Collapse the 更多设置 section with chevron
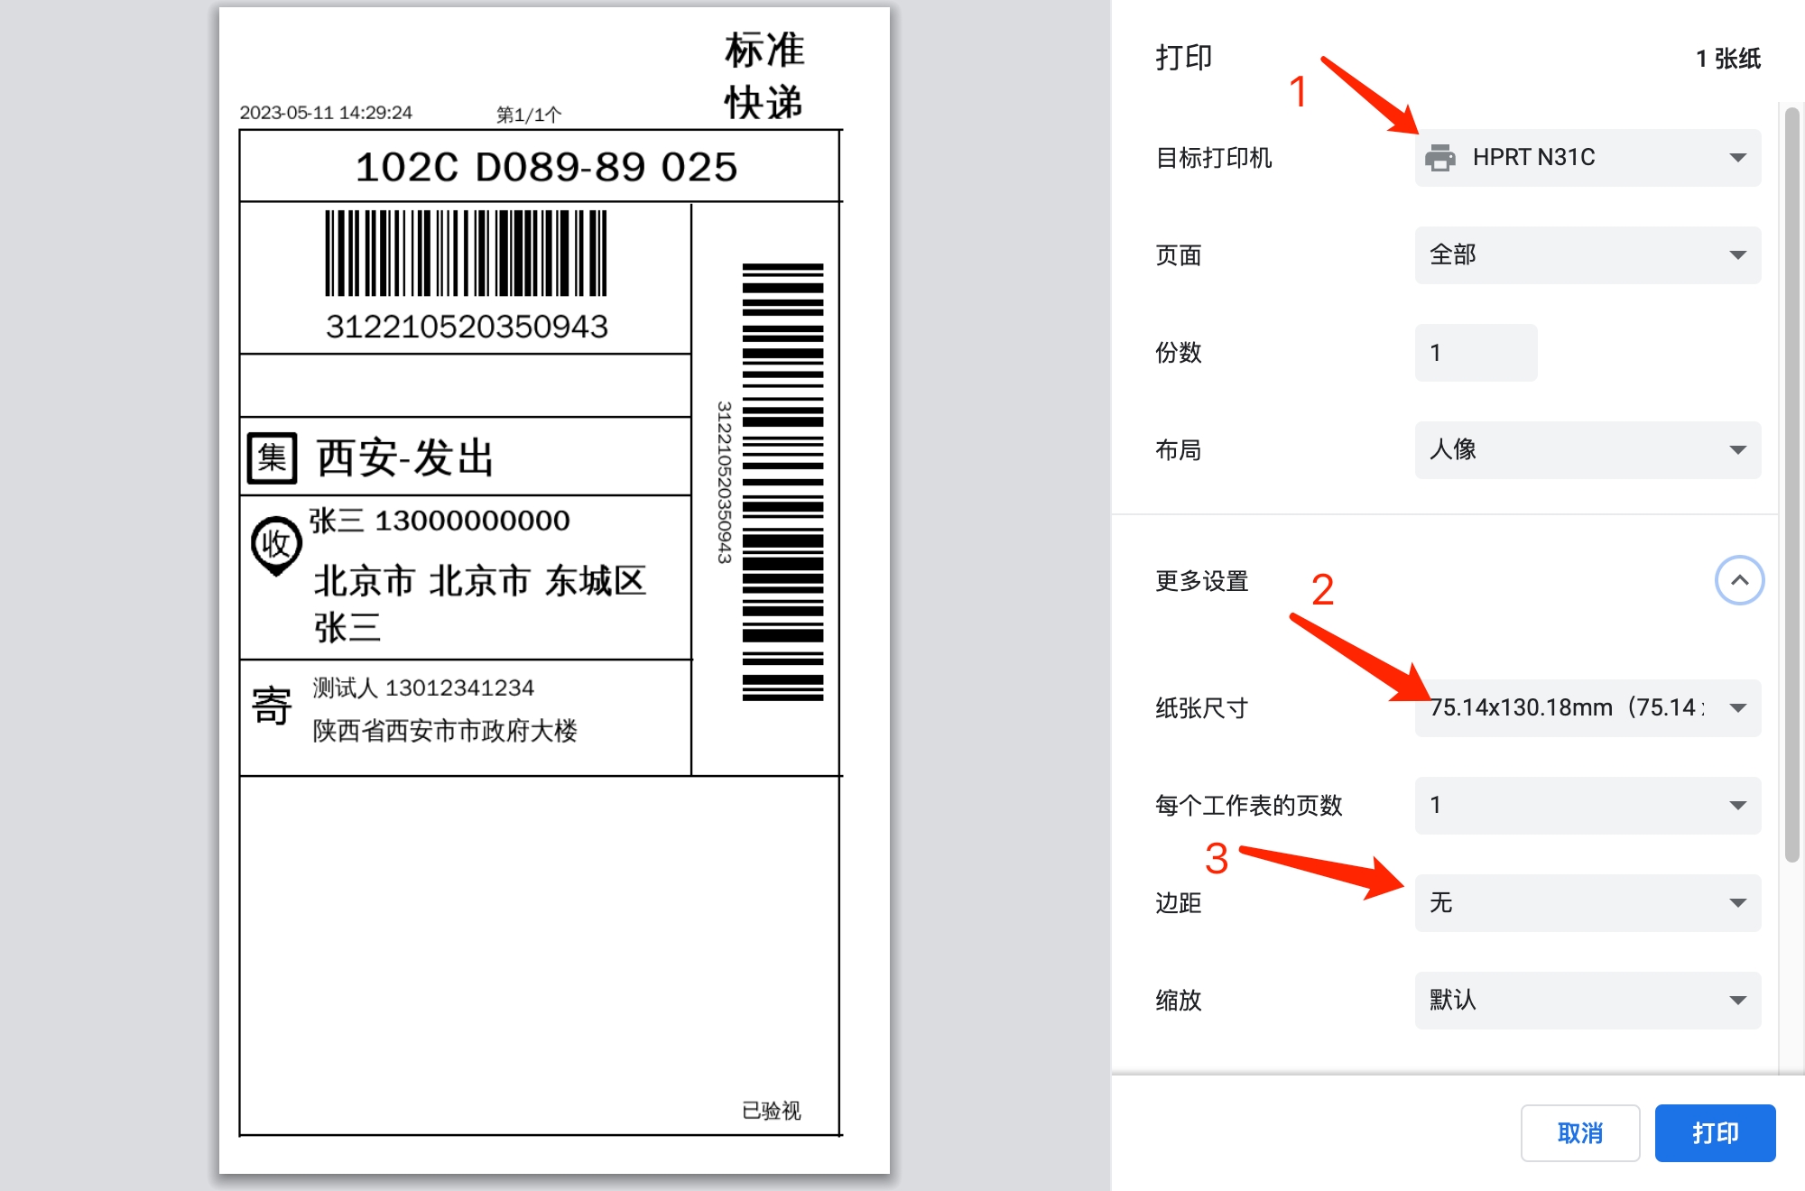This screenshot has width=1805, height=1191. pyautogui.click(x=1739, y=580)
